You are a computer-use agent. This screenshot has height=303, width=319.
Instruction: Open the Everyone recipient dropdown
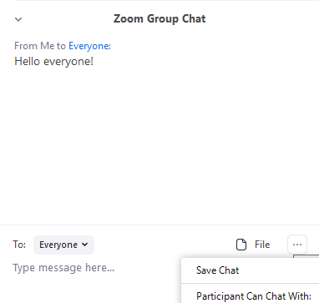coord(63,245)
